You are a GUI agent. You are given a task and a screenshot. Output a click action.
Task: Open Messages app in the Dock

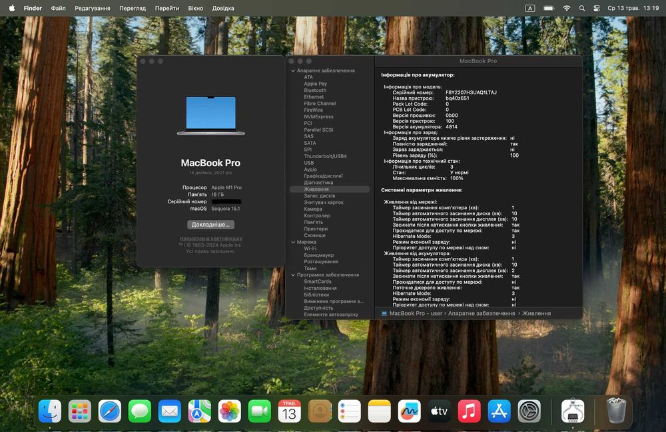click(x=140, y=411)
